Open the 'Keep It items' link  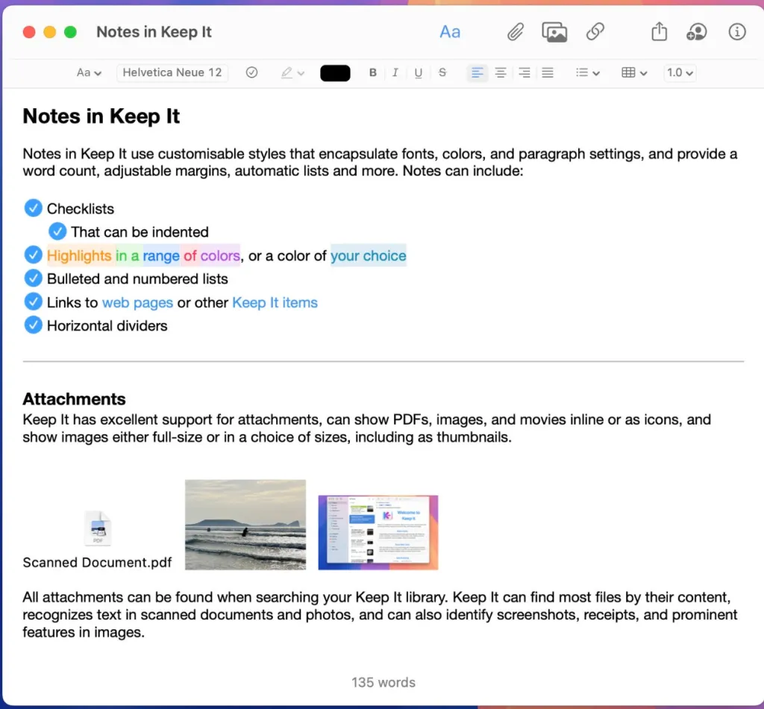tap(275, 302)
